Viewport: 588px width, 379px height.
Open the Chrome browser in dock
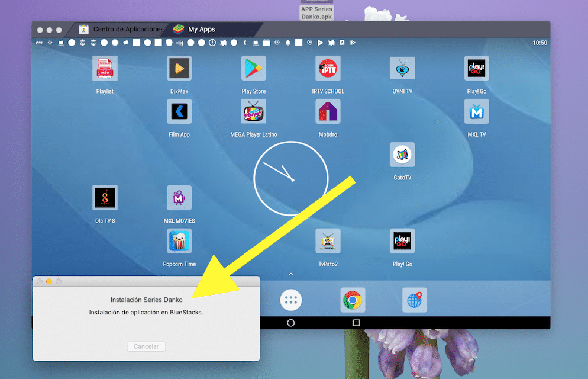tap(353, 300)
